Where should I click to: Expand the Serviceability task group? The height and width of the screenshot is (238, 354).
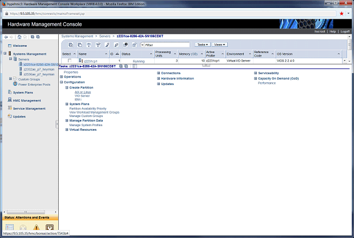click(x=256, y=73)
